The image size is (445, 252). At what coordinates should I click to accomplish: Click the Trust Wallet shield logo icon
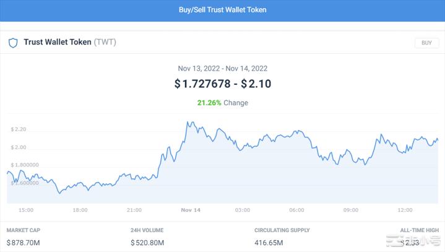12,43
